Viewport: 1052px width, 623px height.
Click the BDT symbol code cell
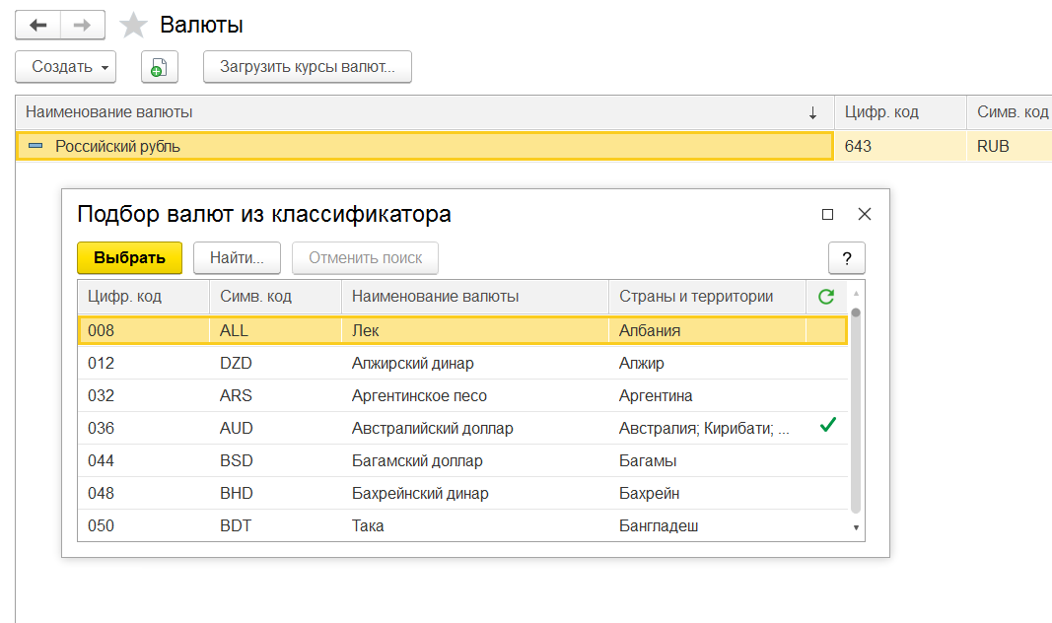click(x=276, y=525)
